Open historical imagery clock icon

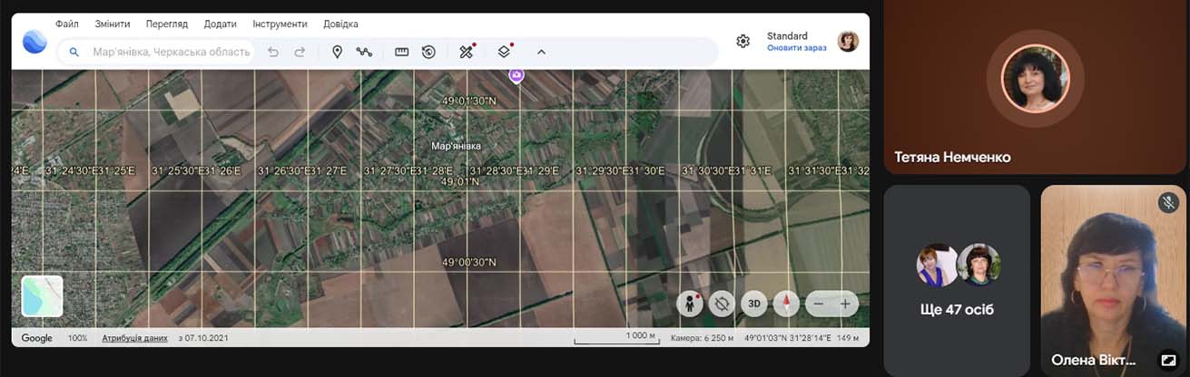[x=428, y=52]
